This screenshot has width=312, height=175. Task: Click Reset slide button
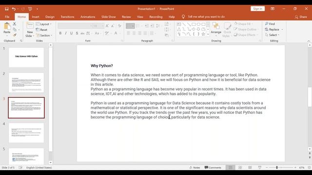41,30
